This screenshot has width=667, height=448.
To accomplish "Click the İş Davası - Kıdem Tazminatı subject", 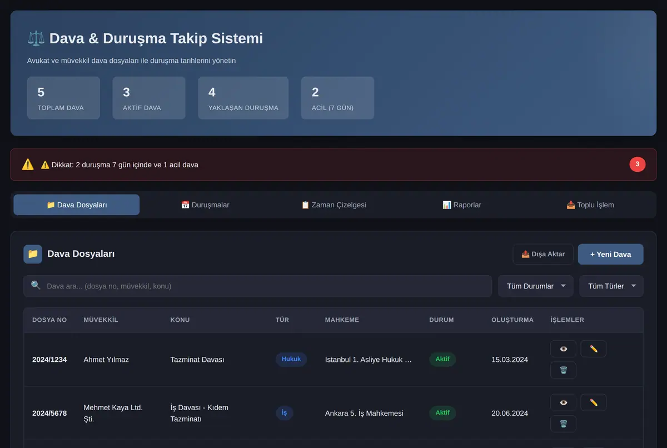I will coord(199,414).
